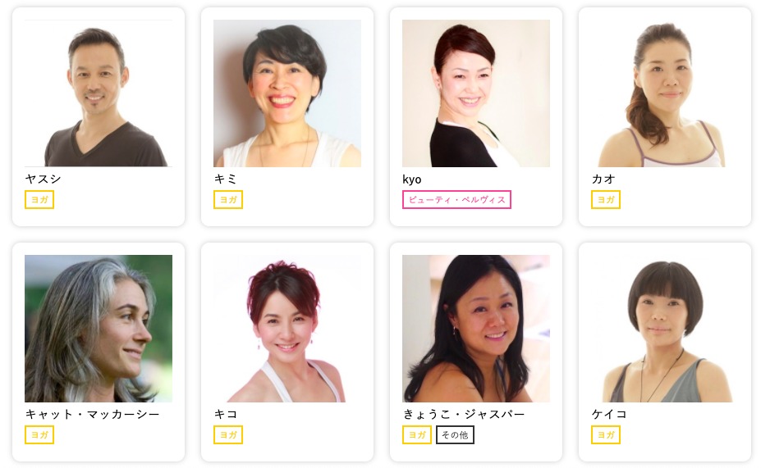Click the ヨガ tag under きょうこ・ジャスパー
The width and height of the screenshot is (761, 468).
click(x=417, y=434)
